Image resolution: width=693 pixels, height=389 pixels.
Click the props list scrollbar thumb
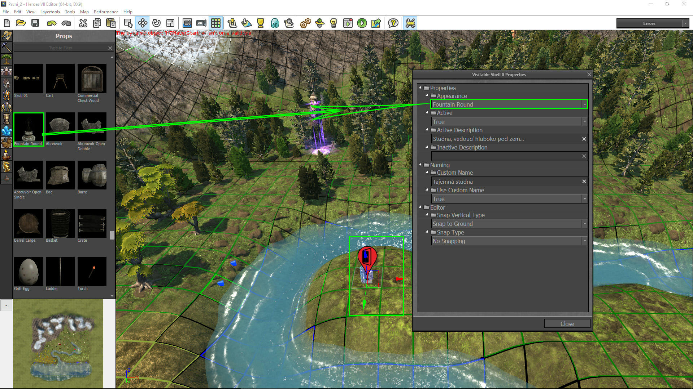tap(112, 235)
